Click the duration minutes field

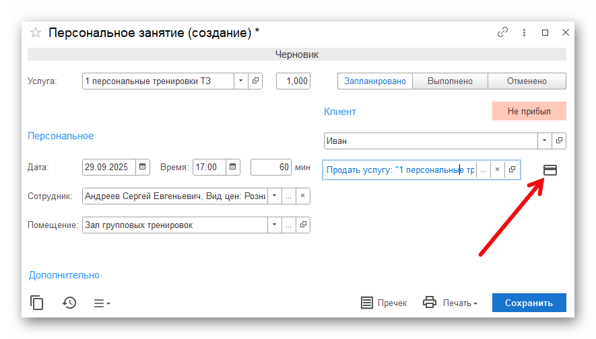(x=271, y=167)
